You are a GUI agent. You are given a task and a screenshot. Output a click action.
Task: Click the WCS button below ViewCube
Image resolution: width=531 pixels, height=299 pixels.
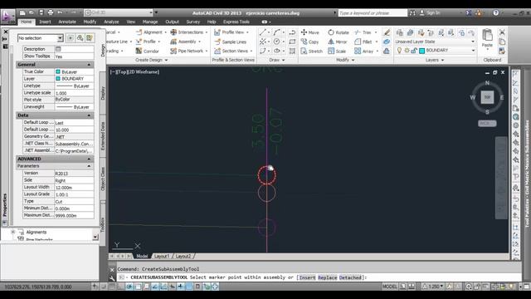[x=487, y=123]
